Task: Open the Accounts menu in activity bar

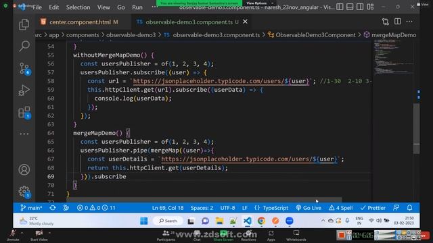Action: [x=24, y=169]
